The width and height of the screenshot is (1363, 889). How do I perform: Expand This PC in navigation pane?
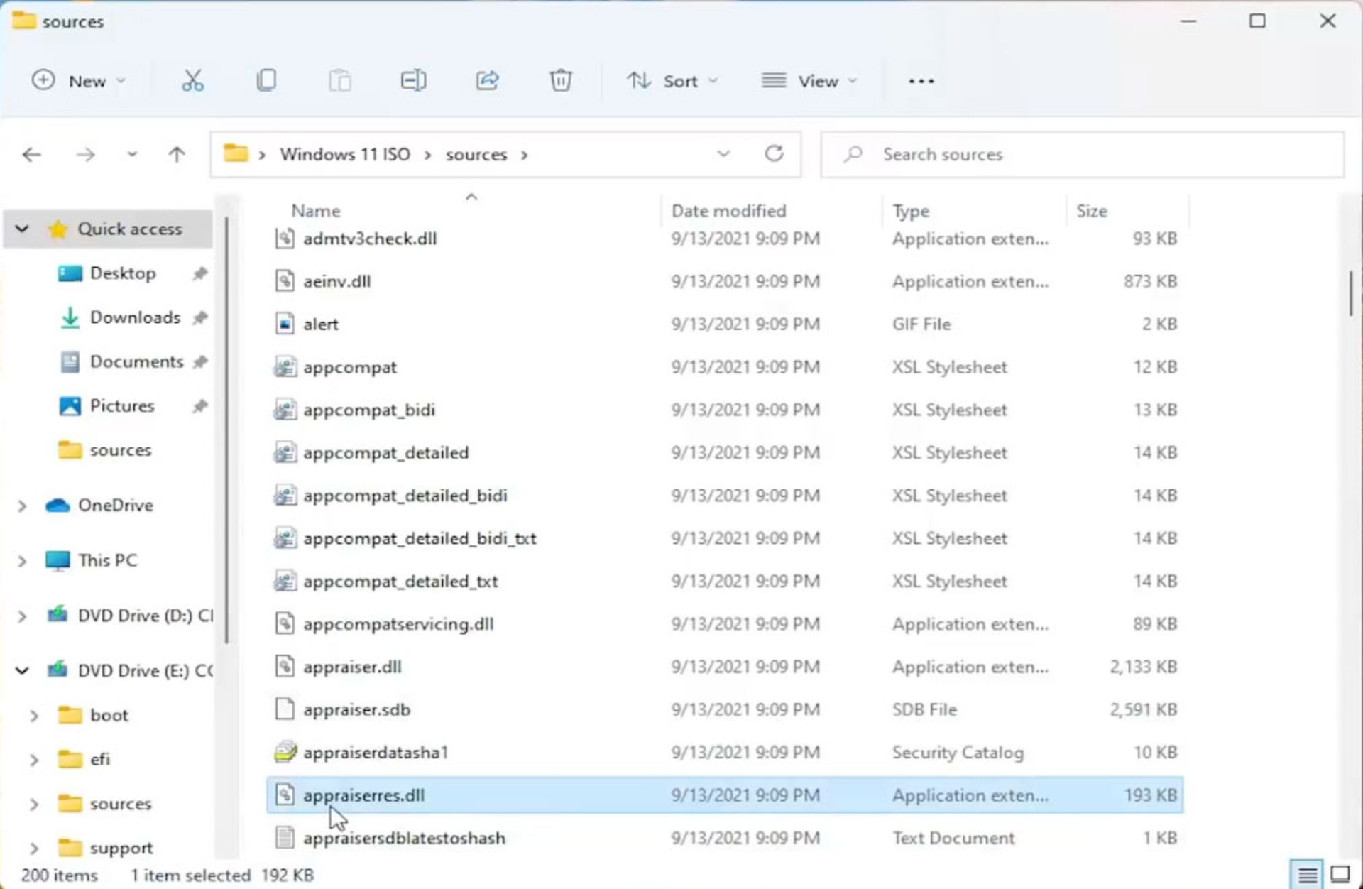22,561
